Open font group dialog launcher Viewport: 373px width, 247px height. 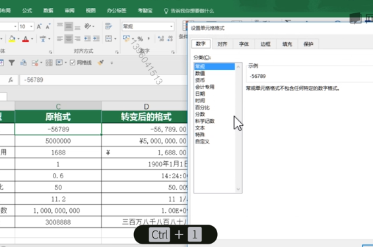click(x=50, y=52)
